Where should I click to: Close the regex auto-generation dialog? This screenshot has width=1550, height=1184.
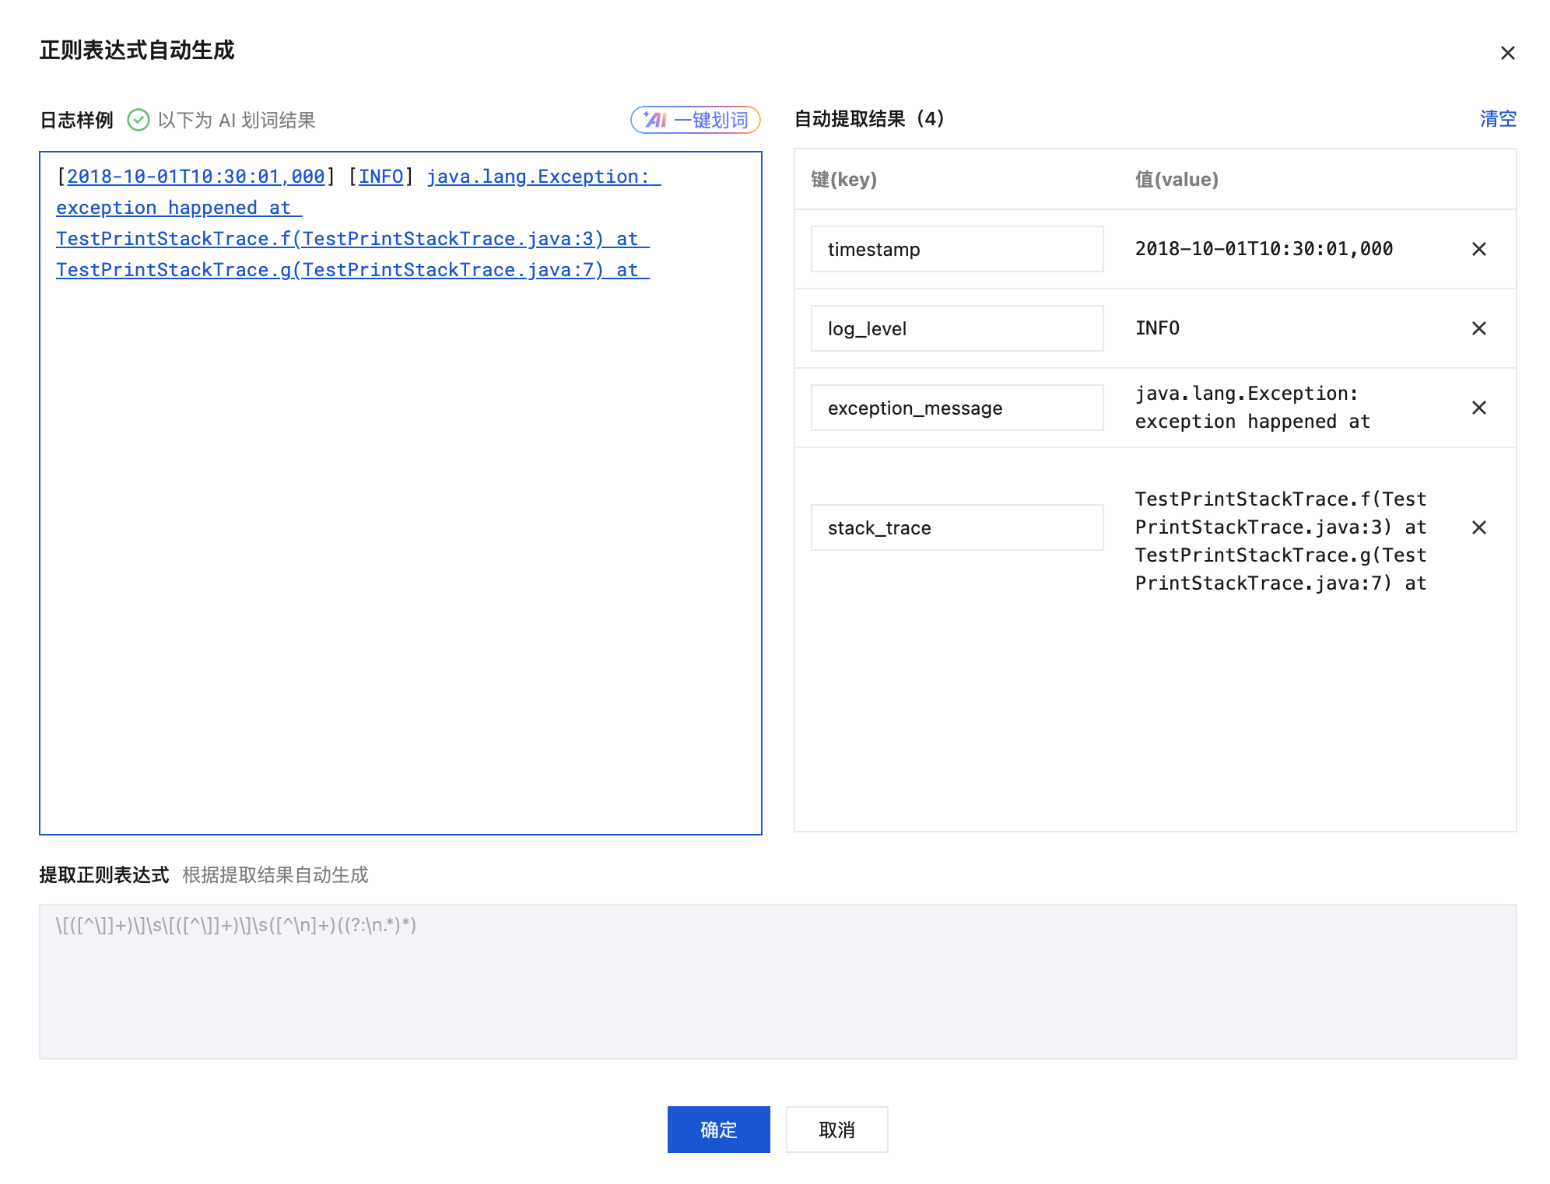tap(1507, 53)
